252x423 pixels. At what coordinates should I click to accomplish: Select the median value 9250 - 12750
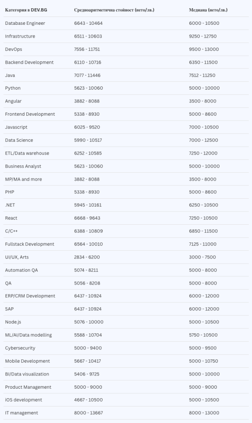[x=203, y=36]
